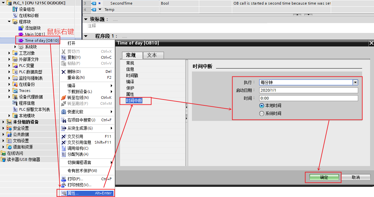The image size is (374, 197).
Task: Click the 取消 cancel button
Action: point(356,178)
